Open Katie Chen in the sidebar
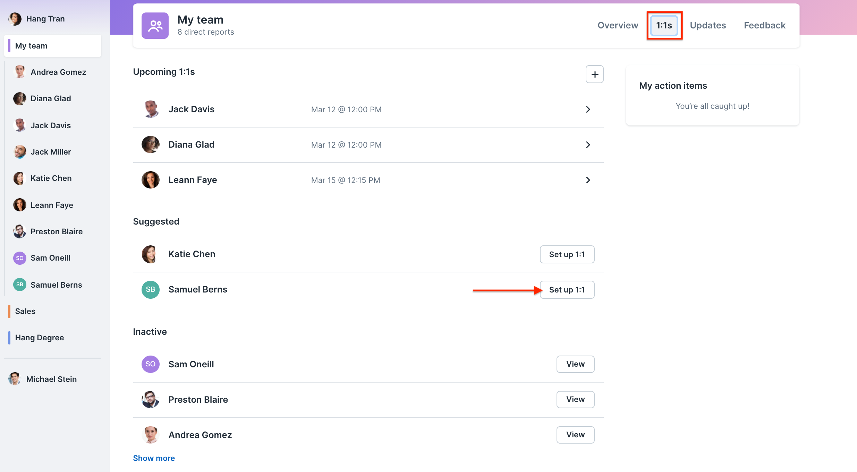857x472 pixels. pos(53,178)
